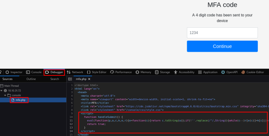269x136 pixels.
Task: Switch to the Network tab
Action: click(x=75, y=72)
